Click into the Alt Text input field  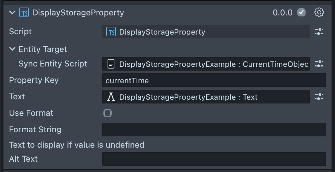pos(214,159)
